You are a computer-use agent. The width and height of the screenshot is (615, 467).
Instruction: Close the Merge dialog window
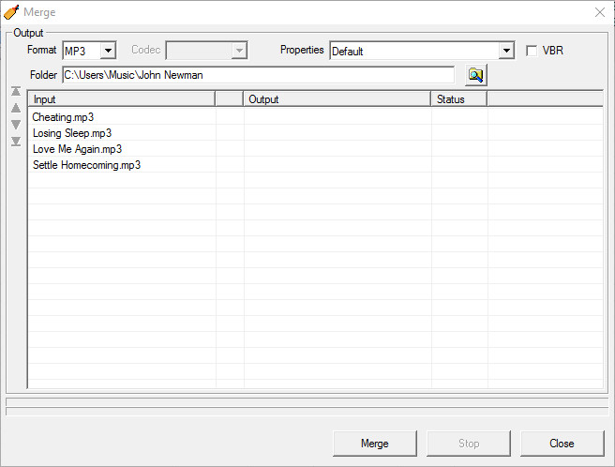pos(600,12)
